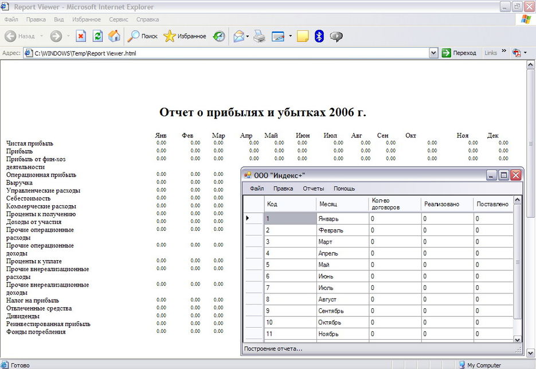Open dropdown arrow next to Edit icon
This screenshot has height=369, width=536.
tap(290, 36)
